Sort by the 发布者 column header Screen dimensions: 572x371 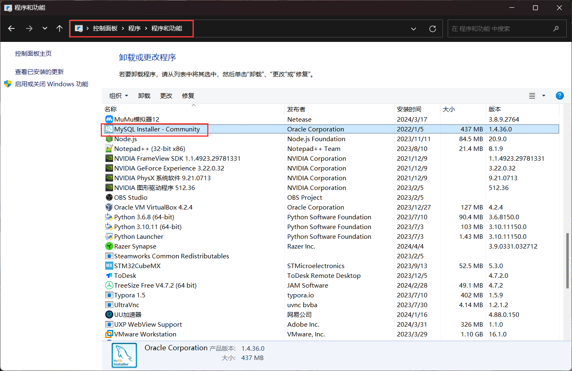click(x=339, y=109)
